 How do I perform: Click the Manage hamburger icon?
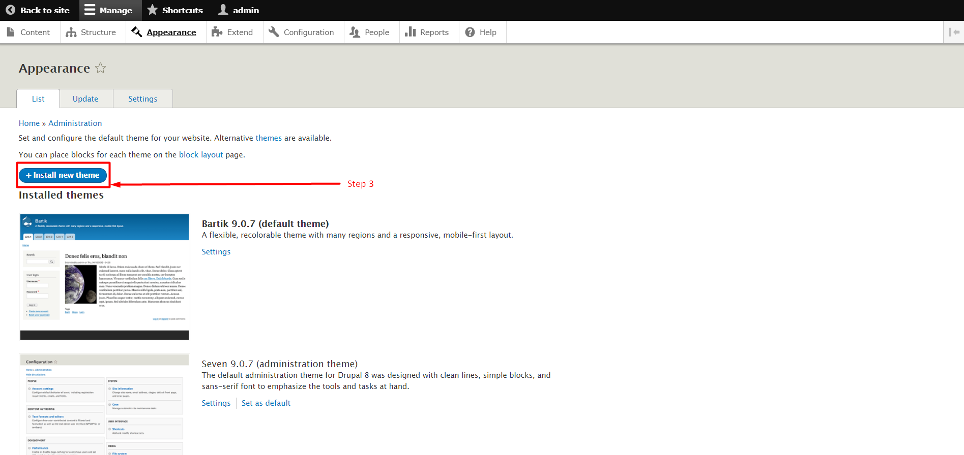point(90,10)
